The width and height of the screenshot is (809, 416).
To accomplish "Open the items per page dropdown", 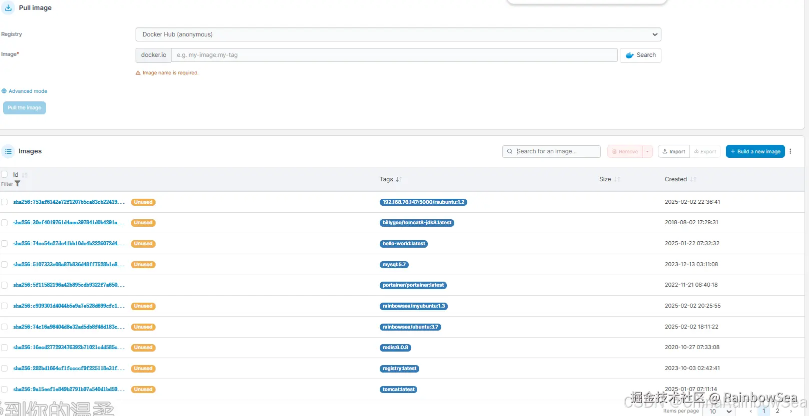I will click(x=720, y=412).
